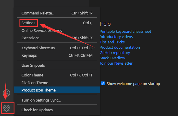Select File Icon Theme
Image resolution: width=178 pixels, height=116 pixels.
click(57, 83)
